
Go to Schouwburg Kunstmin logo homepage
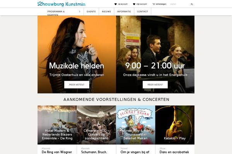tap(61, 4)
